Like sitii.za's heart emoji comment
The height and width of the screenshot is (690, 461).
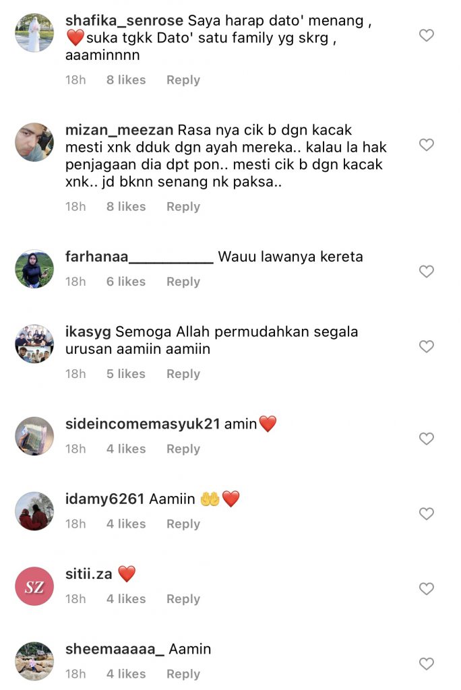click(426, 588)
